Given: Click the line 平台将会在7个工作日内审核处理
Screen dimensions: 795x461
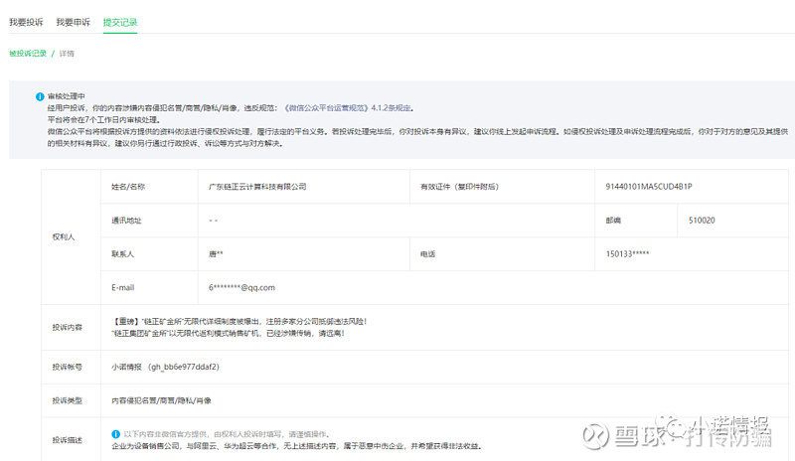Looking at the screenshot, I should [x=104, y=119].
